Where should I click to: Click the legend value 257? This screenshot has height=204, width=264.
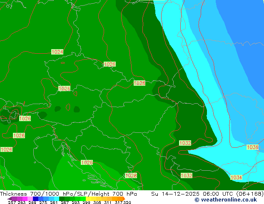click(12, 202)
